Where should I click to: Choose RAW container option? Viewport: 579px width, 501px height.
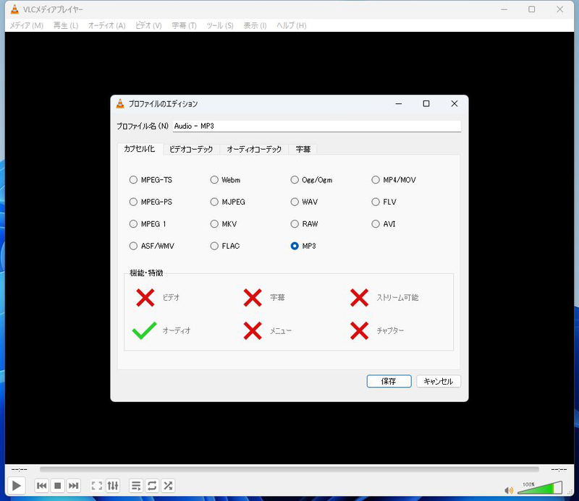pos(304,224)
